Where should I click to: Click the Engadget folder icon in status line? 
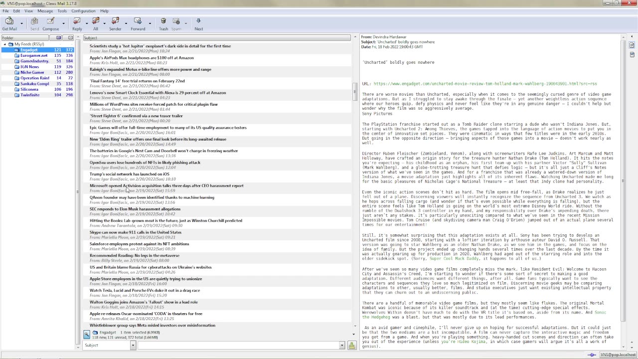tap(95, 332)
